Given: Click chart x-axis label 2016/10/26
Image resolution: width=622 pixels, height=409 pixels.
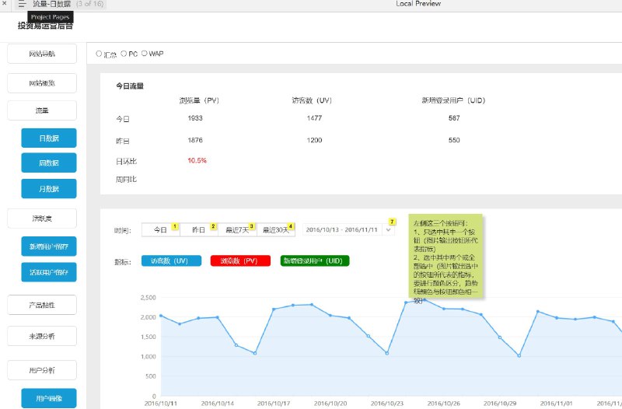Looking at the screenshot, I should point(443,404).
